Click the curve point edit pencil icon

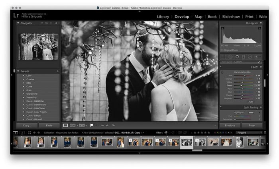[259, 62]
